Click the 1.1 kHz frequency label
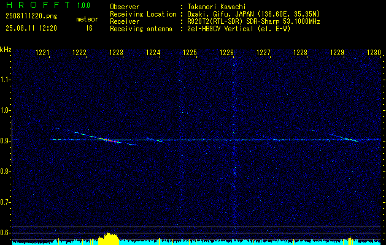Viewport: 386px width, 245px height. click(5, 80)
